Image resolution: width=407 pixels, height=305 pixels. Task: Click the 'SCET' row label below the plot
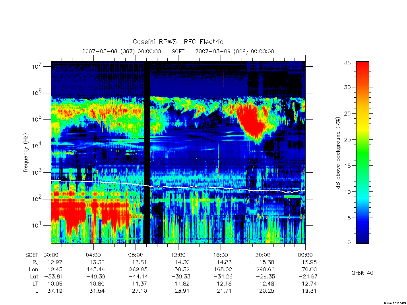[32, 255]
